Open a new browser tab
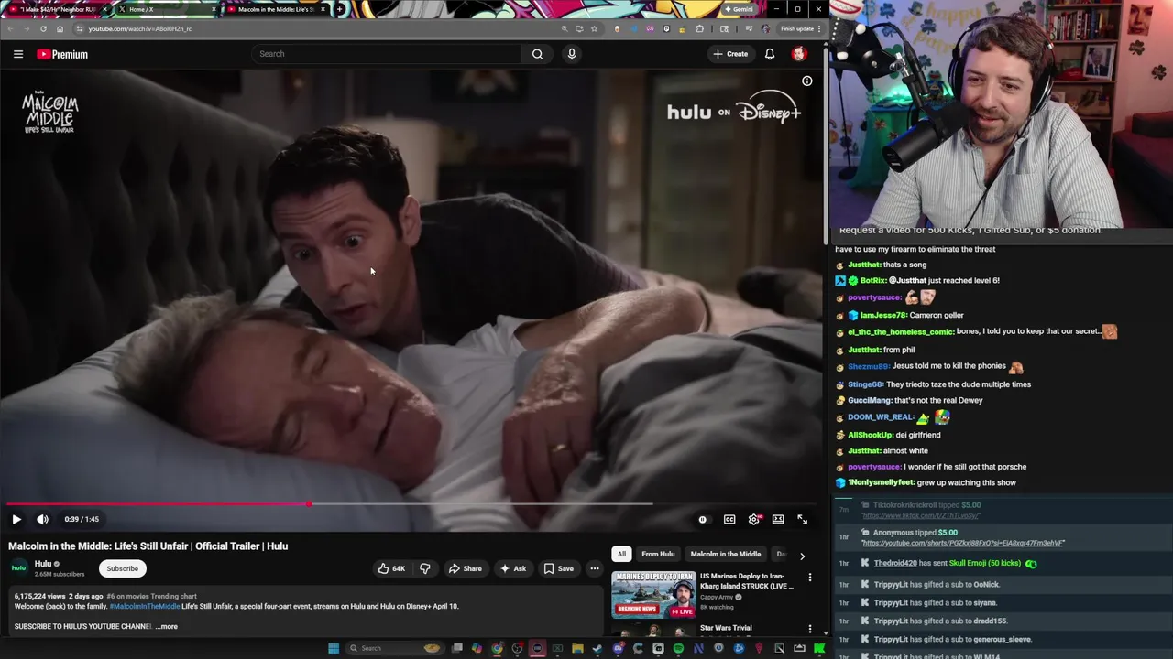This screenshot has width=1173, height=659. click(x=340, y=9)
